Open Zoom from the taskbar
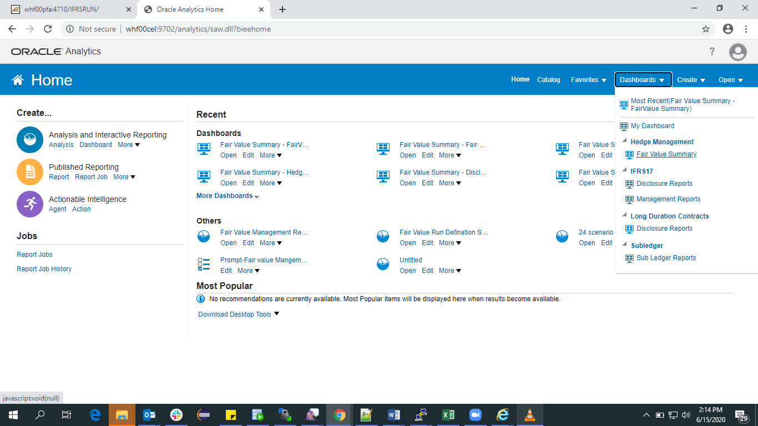 coord(476,414)
